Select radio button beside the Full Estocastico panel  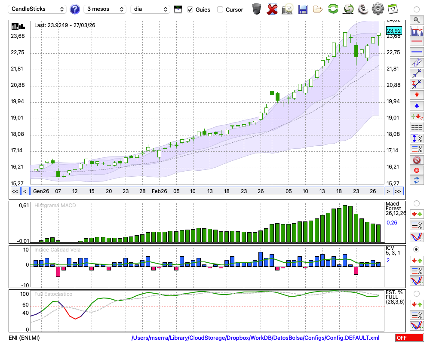click(416, 294)
